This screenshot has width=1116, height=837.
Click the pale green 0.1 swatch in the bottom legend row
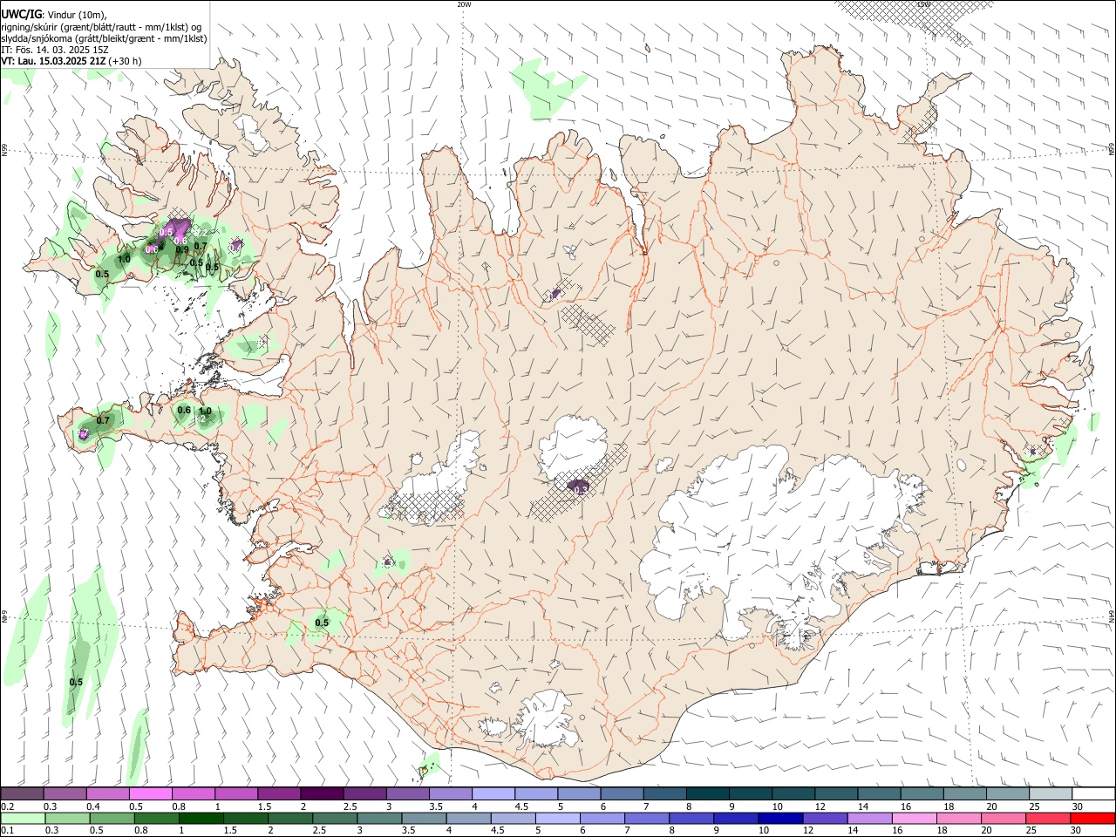coord(22,818)
